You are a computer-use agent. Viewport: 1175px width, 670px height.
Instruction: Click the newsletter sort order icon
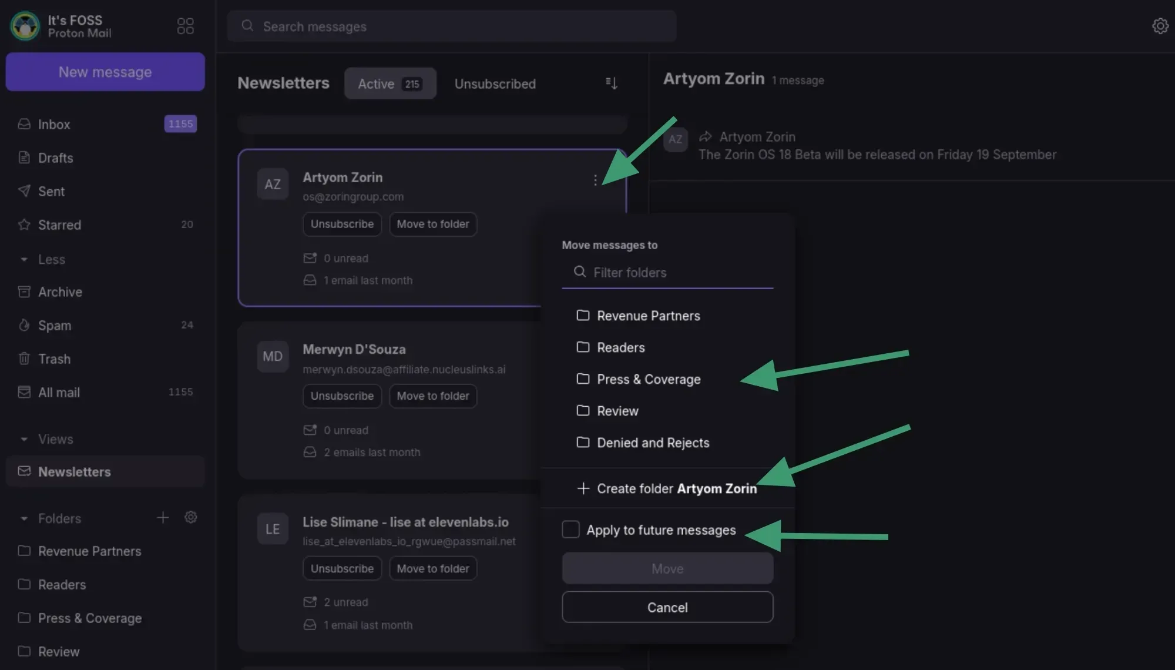611,83
